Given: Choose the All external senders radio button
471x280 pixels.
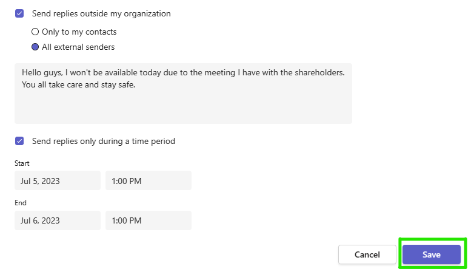Looking at the screenshot, I should click(x=35, y=47).
